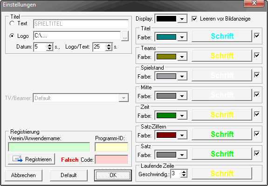The width and height of the screenshot is (268, 186).
Task: Decrease the Geschwindig. speed value
Action: tap(184, 176)
